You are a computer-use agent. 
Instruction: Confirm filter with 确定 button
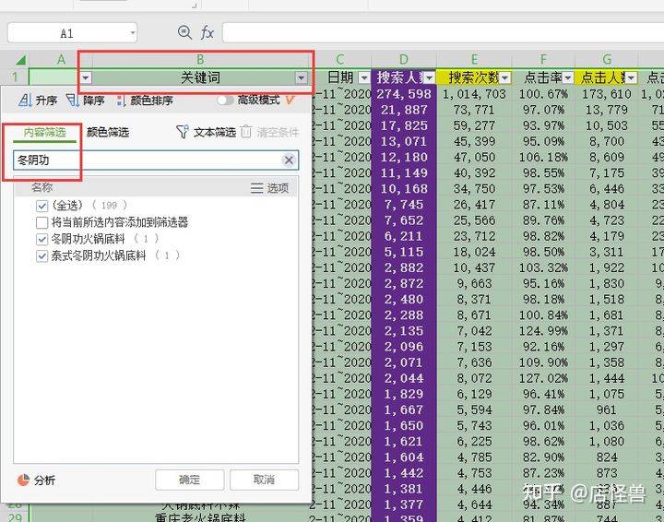[x=189, y=480]
